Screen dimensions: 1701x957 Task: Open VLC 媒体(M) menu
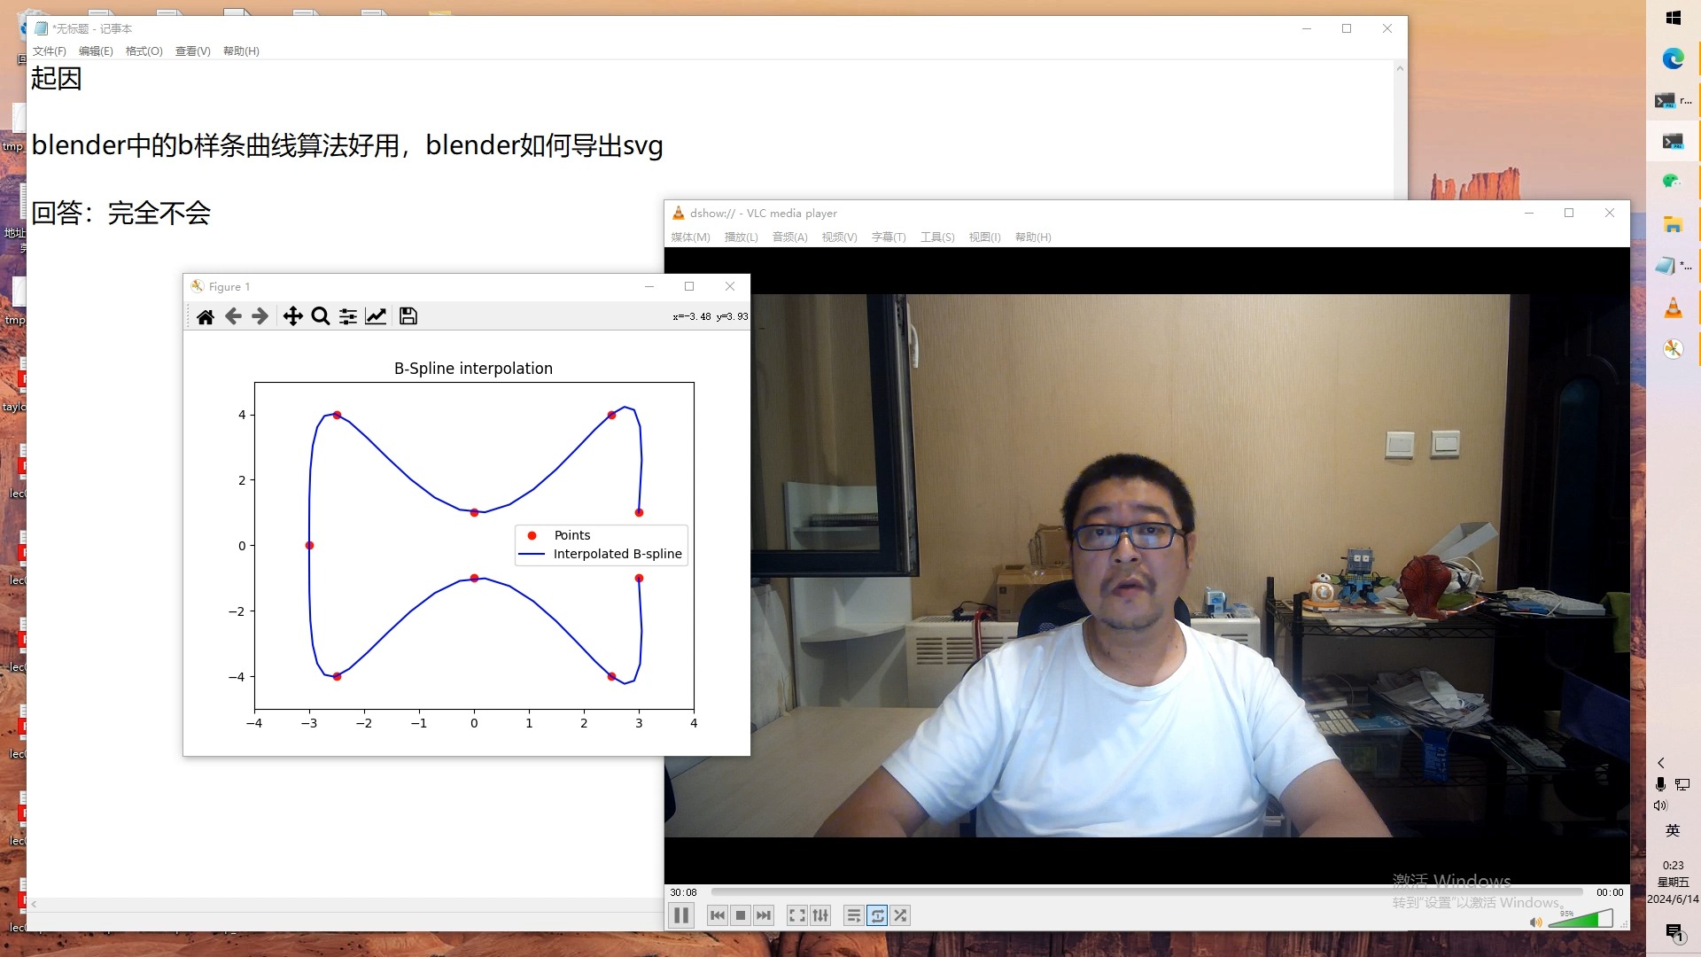point(691,237)
